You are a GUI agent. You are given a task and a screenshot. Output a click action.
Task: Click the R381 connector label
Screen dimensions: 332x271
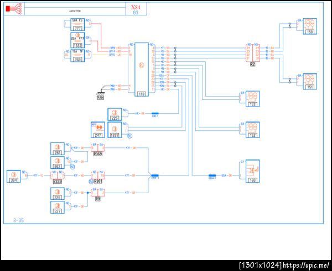pos(97,181)
